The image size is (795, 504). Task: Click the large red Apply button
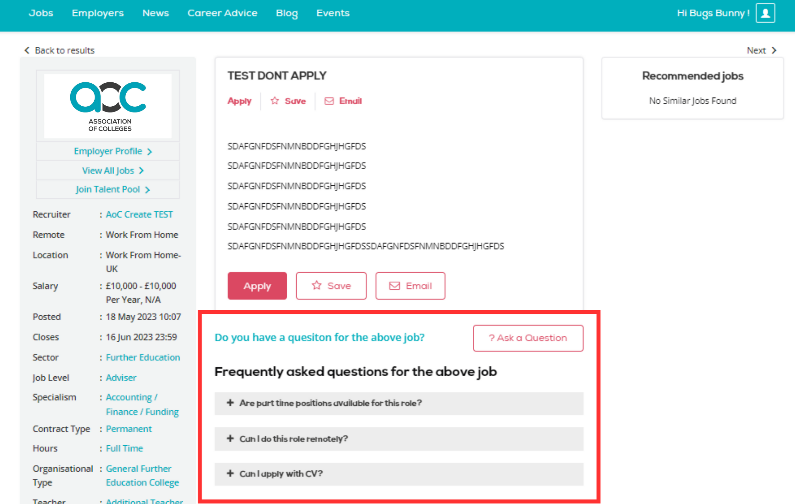coord(257,286)
